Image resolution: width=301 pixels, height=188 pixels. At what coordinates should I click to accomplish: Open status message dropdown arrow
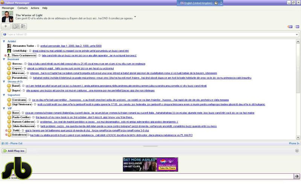coord(135,17)
